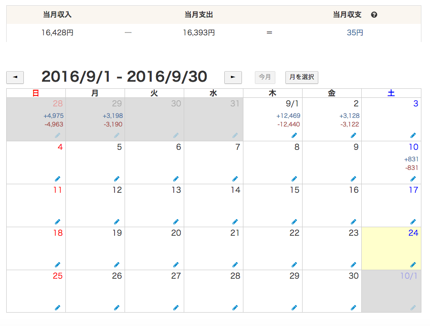The height and width of the screenshot is (326, 430).
Task: Click the 35円 balance link
Action: [x=355, y=32]
